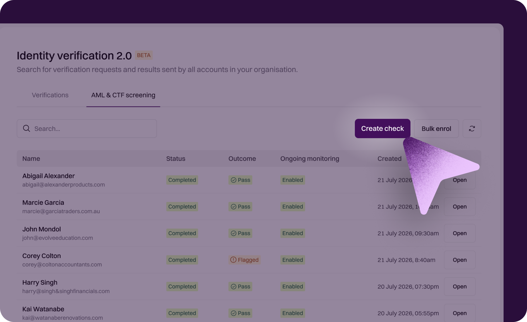Click the Identity verification 2.0 heading
The width and height of the screenshot is (527, 322).
pos(74,56)
